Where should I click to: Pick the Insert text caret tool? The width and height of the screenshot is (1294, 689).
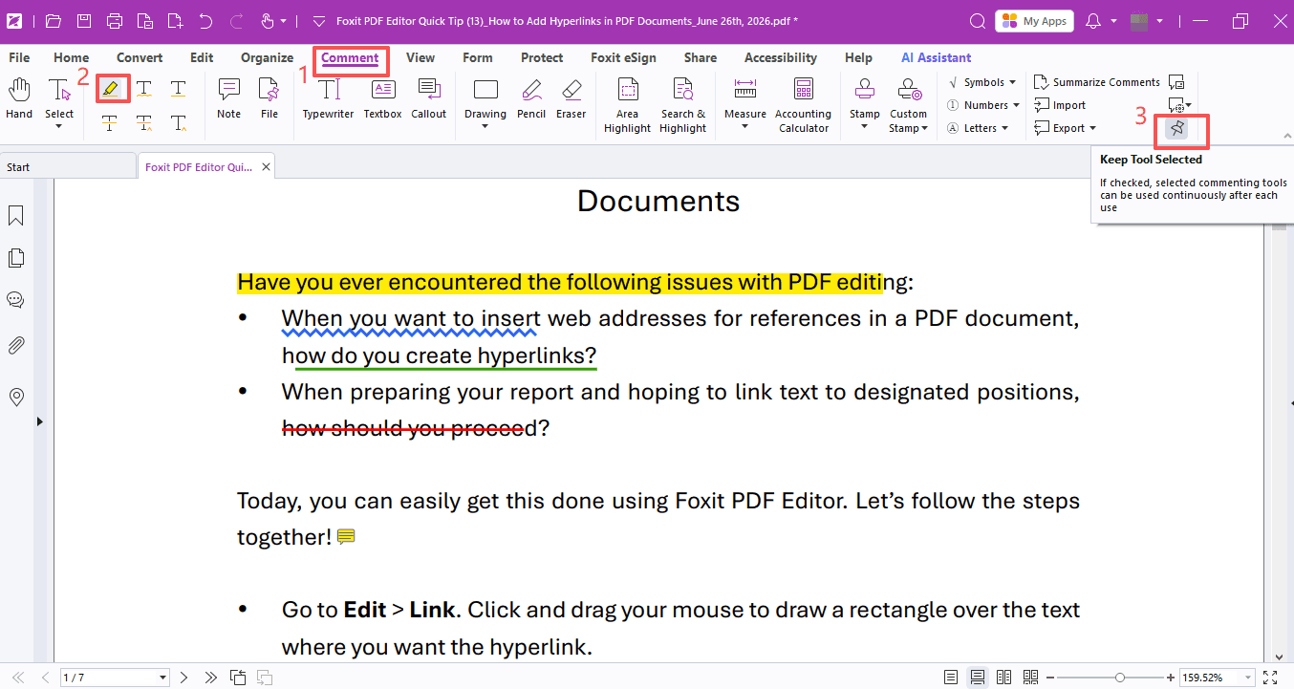(178, 122)
